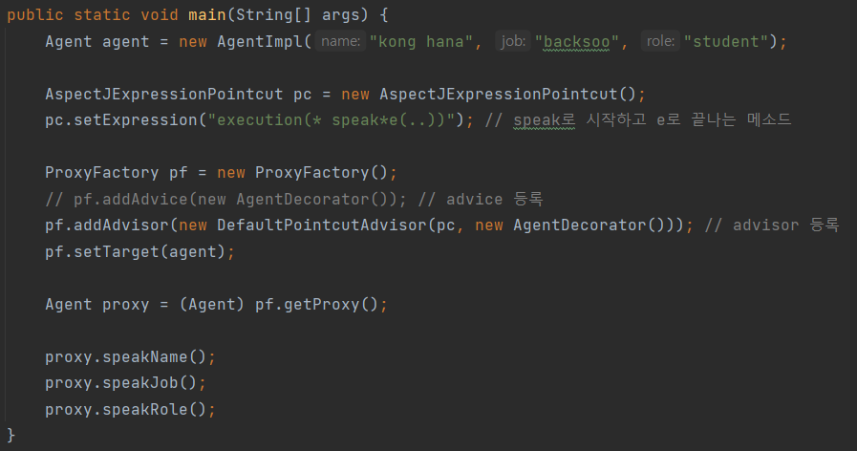857x451 pixels.
Task: Click the commented-out 'pf.addAdvice' code
Action: pyautogui.click(x=225, y=199)
